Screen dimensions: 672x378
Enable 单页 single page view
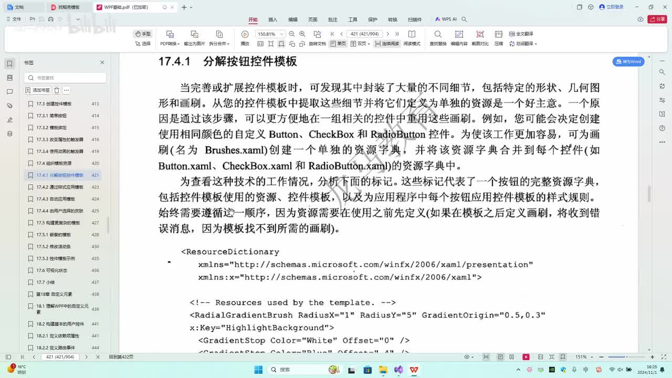338,44
